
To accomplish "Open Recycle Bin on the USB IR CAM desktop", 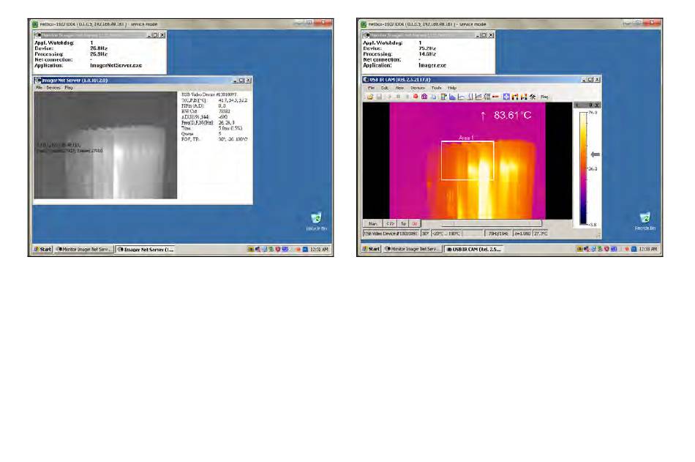I will click(645, 221).
